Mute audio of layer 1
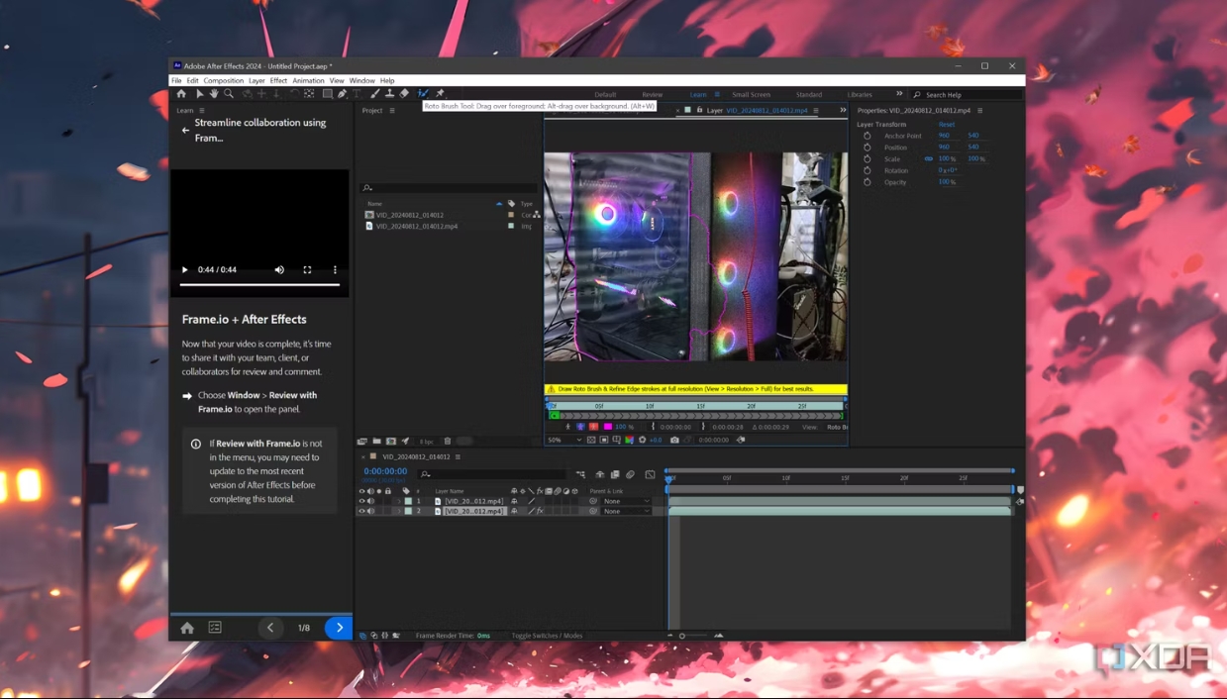 point(370,501)
